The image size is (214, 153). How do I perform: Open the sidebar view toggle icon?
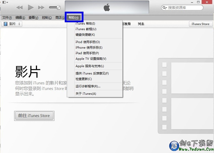4,2
